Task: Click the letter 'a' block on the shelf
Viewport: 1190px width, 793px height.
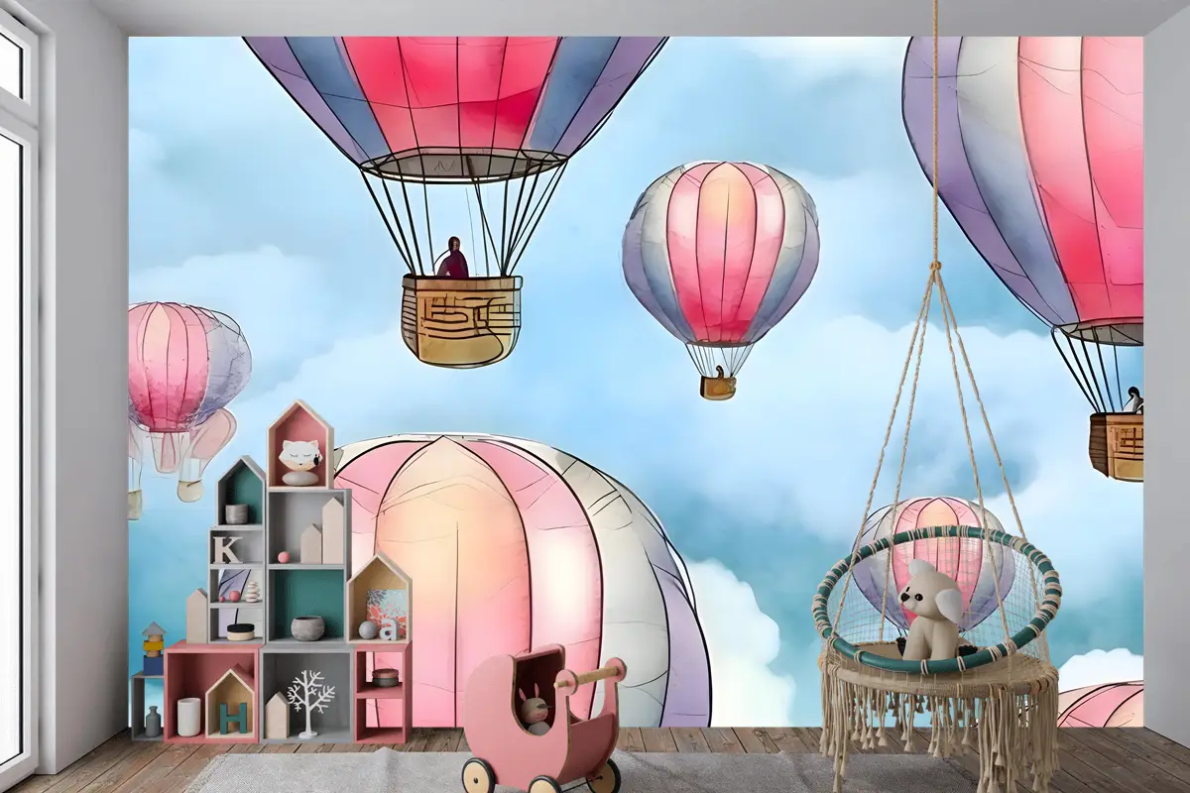Action: (389, 628)
